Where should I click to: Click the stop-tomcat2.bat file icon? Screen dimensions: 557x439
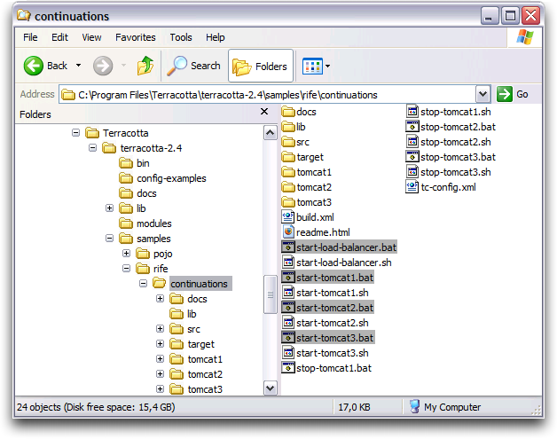[x=412, y=127]
